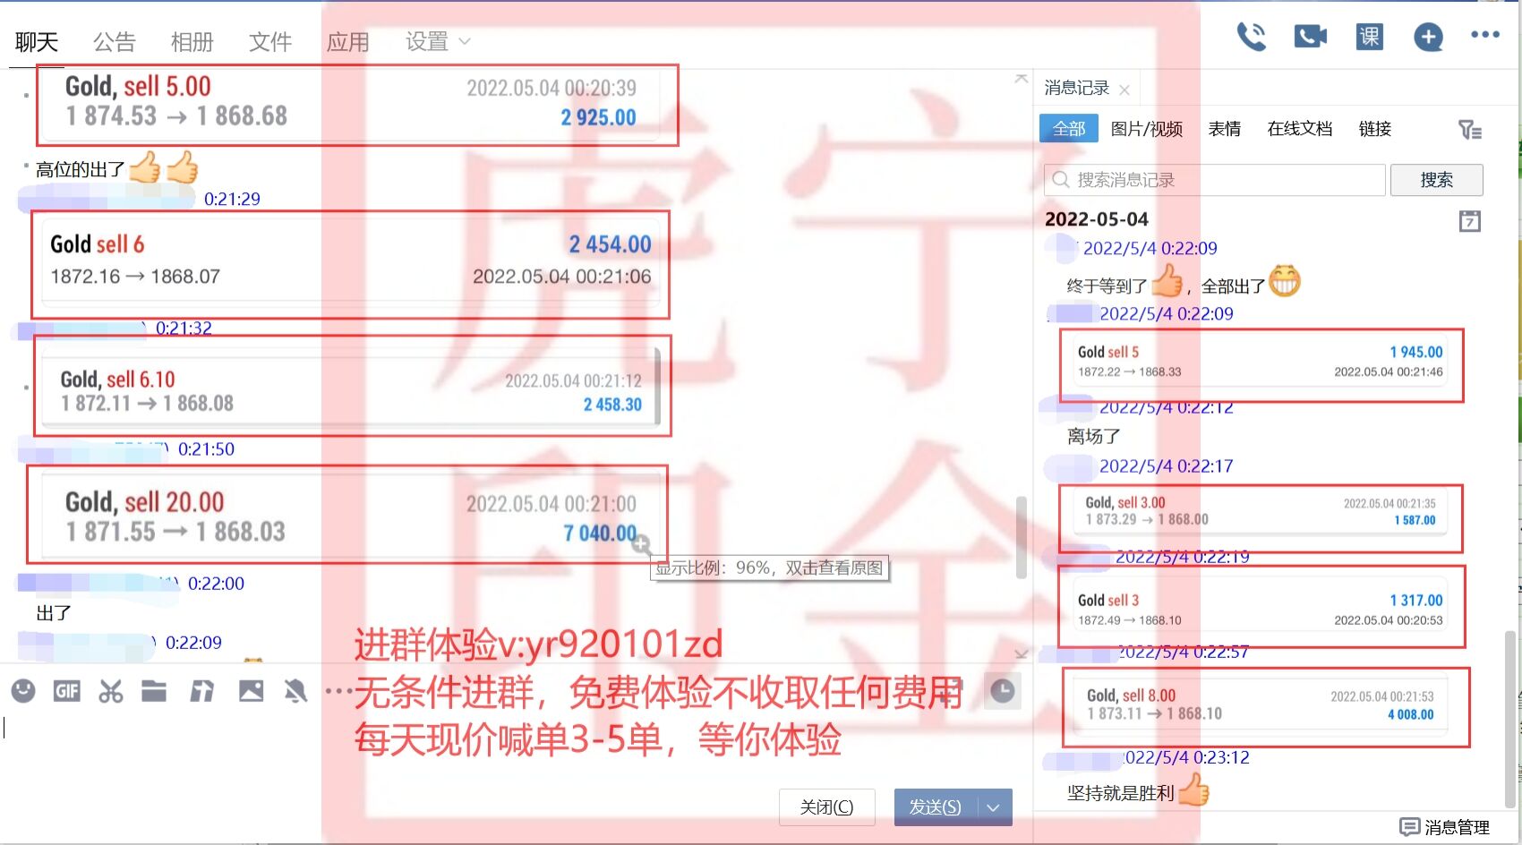Image resolution: width=1522 pixels, height=845 pixels.
Task: Click the filter icon in message records
Action: click(1470, 130)
